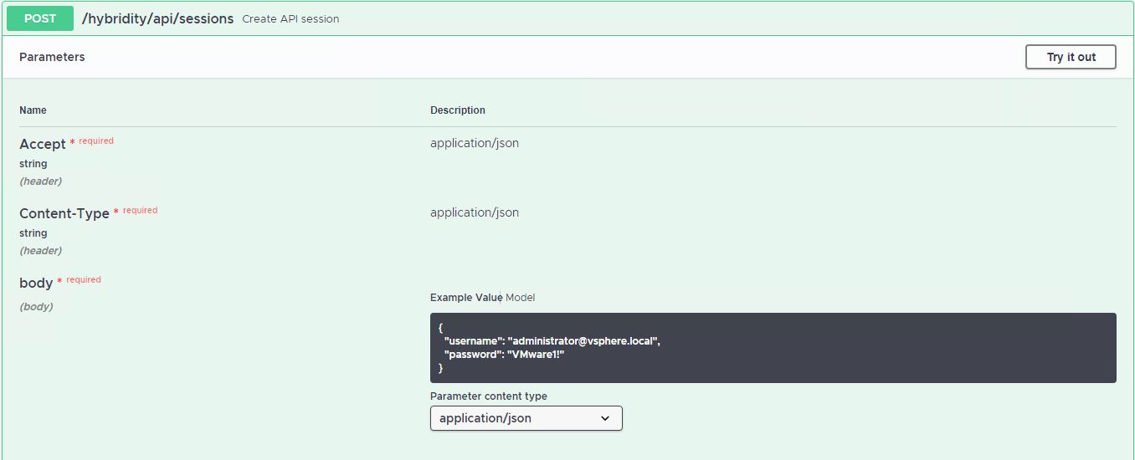
Task: Select the body parameter name
Action: tap(36, 283)
